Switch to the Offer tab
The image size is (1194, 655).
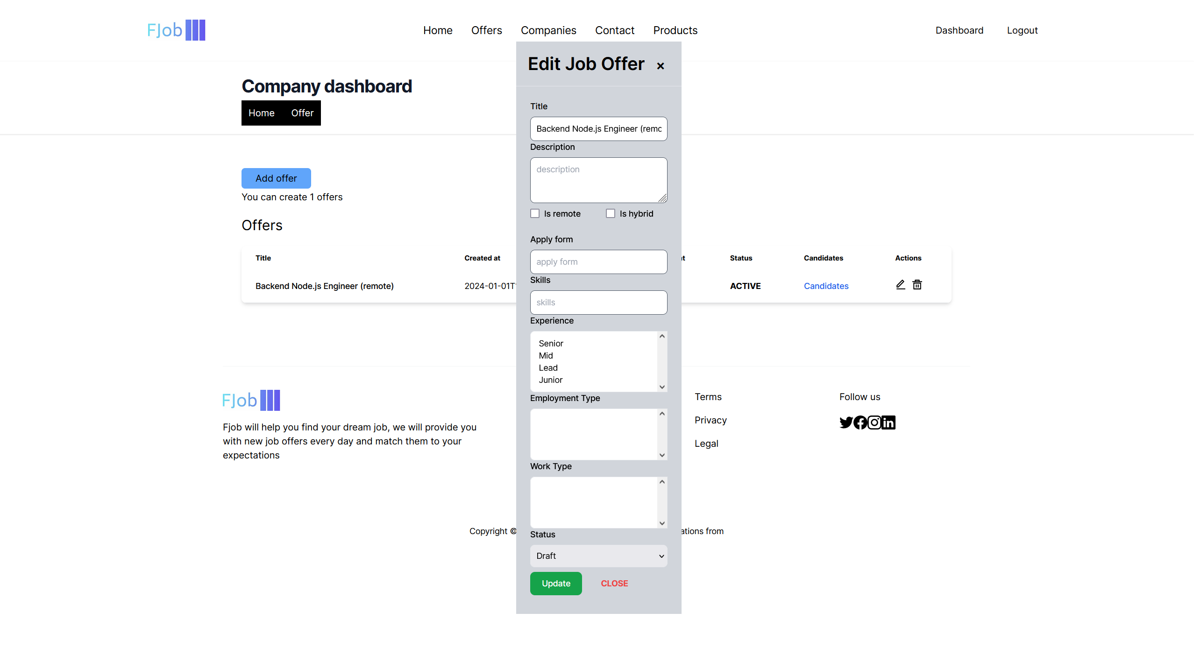point(302,113)
